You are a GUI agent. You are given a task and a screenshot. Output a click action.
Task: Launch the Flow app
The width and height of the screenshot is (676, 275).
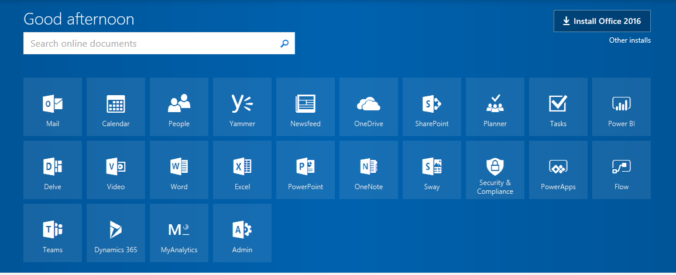pos(622,170)
